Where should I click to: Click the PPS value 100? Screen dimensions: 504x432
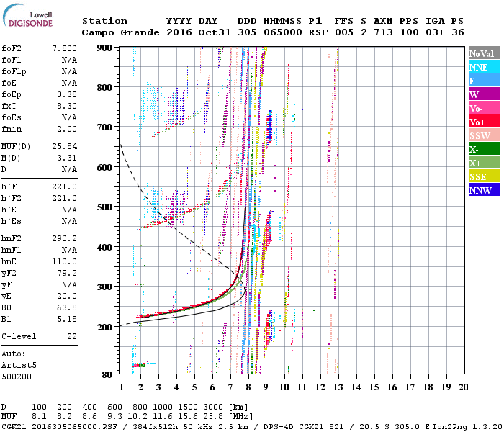[409, 32]
